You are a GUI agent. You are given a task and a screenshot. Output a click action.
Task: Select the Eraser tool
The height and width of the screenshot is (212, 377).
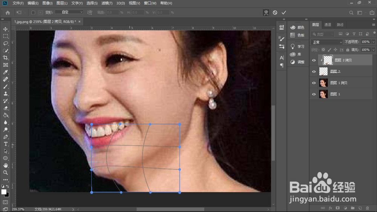click(5, 108)
